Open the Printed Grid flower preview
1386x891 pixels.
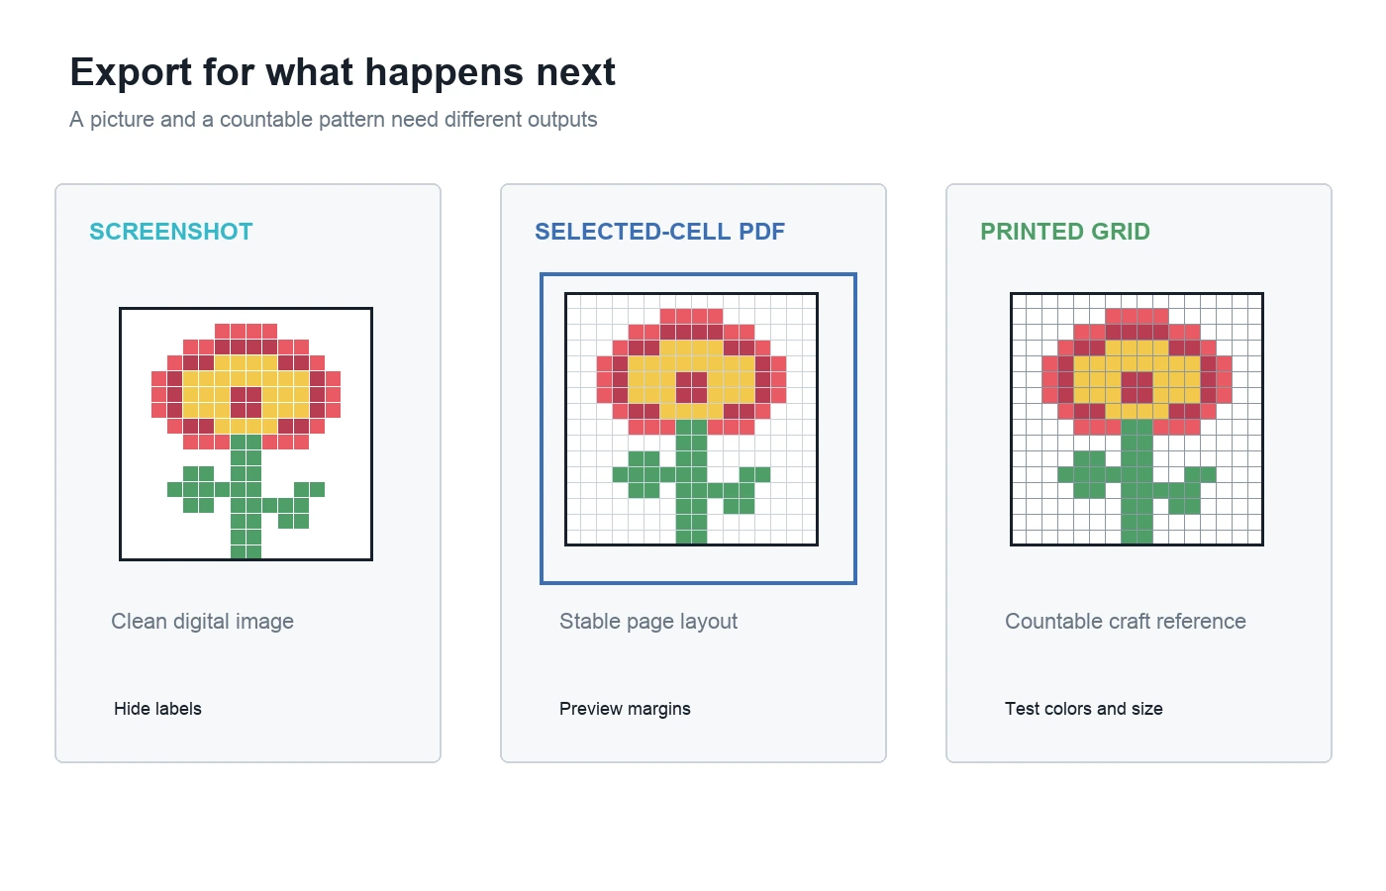(x=1137, y=419)
